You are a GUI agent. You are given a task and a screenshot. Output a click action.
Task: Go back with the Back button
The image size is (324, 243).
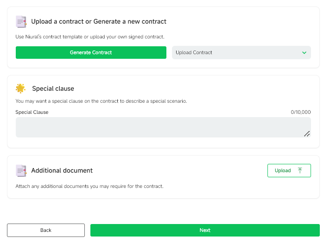(x=46, y=230)
